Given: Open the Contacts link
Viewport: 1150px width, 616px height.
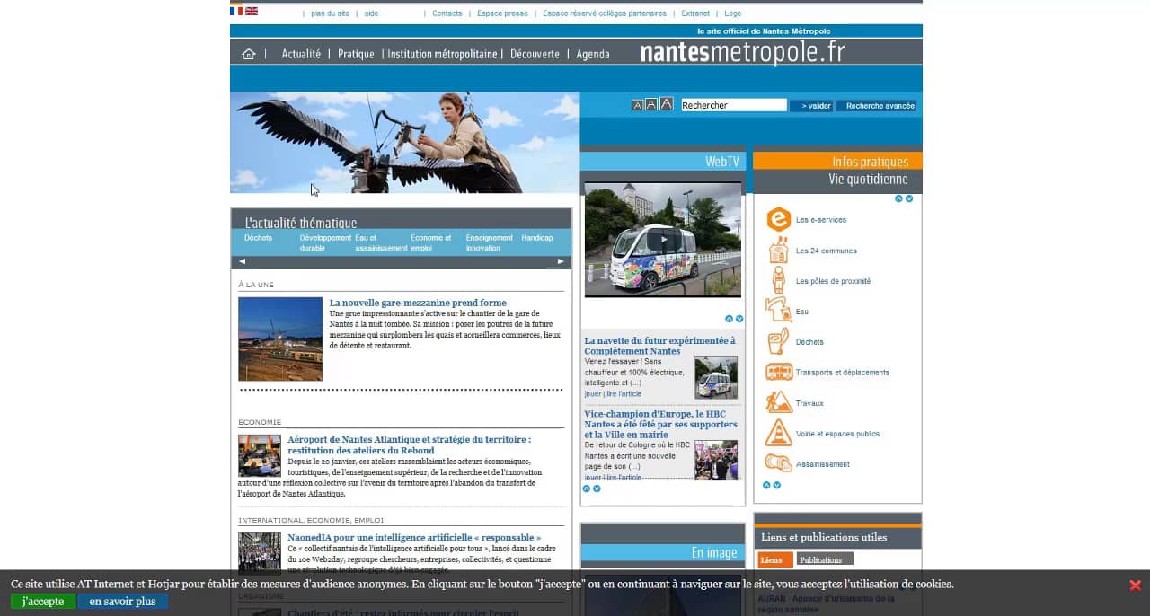Looking at the screenshot, I should pyautogui.click(x=447, y=13).
